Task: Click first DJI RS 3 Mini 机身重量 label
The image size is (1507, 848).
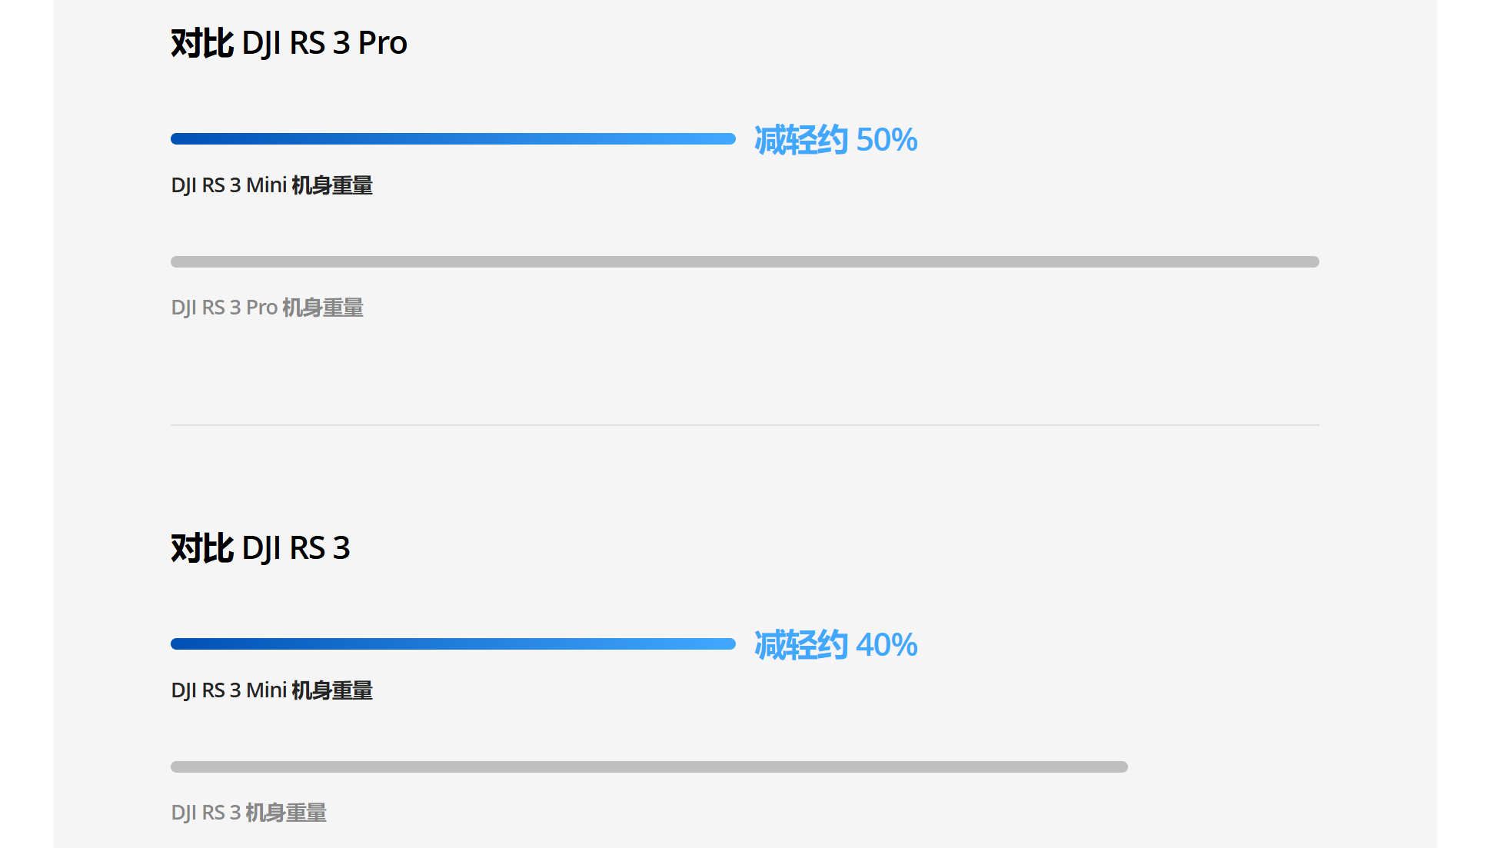Action: pos(271,185)
